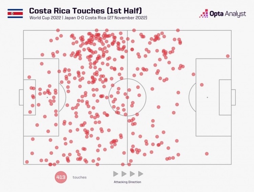Click the left goal box outline
This screenshot has height=192, width=254.
[x=21, y=97]
